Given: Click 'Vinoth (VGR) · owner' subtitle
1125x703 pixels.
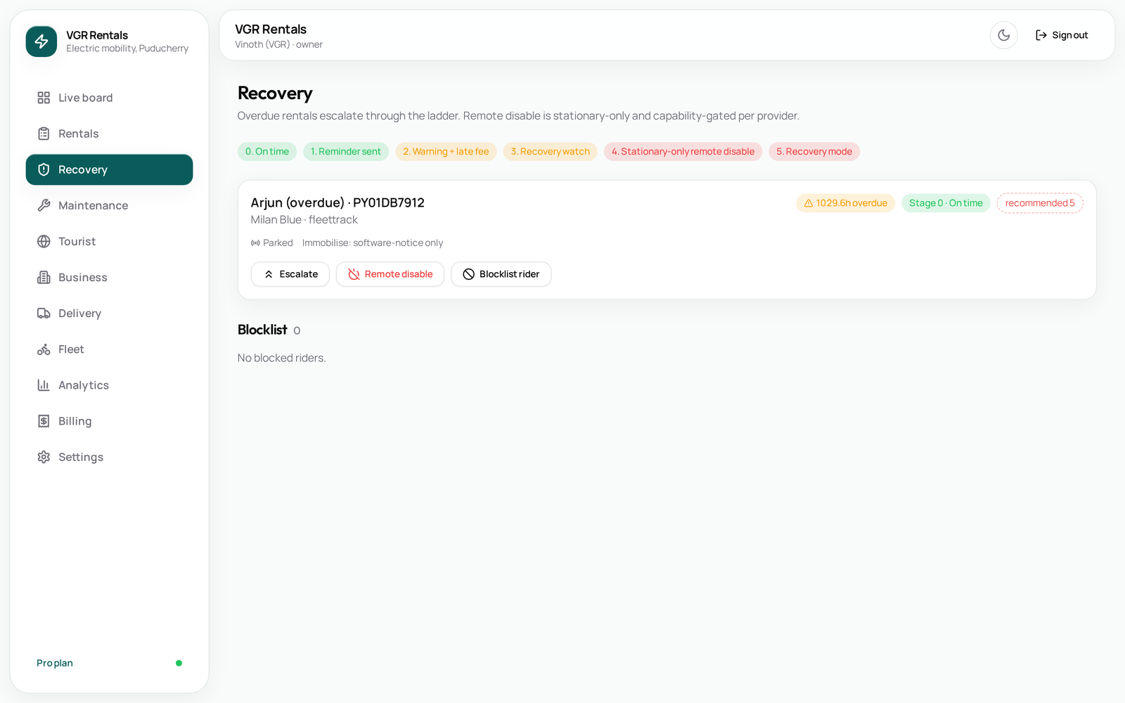Looking at the screenshot, I should point(278,44).
